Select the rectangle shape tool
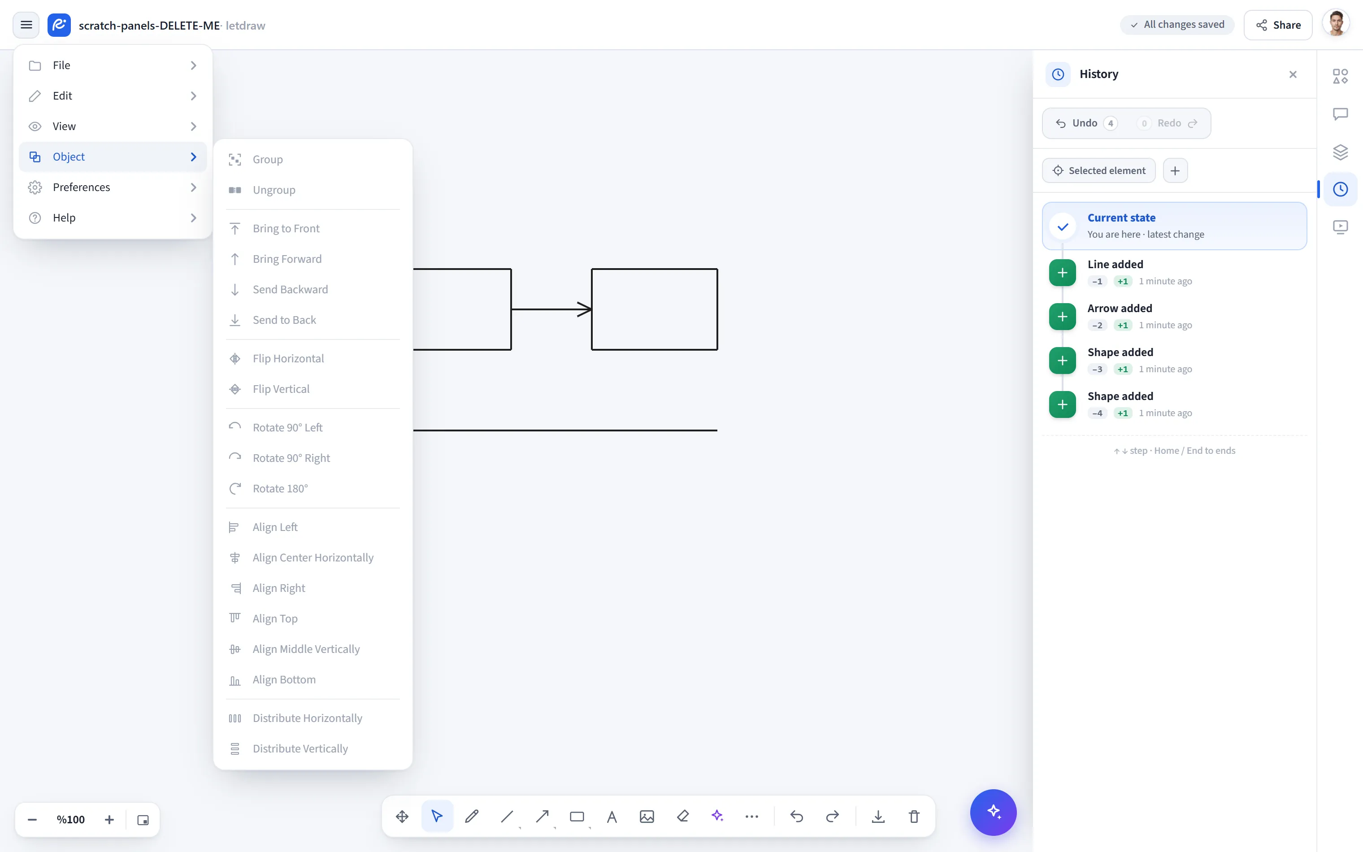 coord(577,816)
